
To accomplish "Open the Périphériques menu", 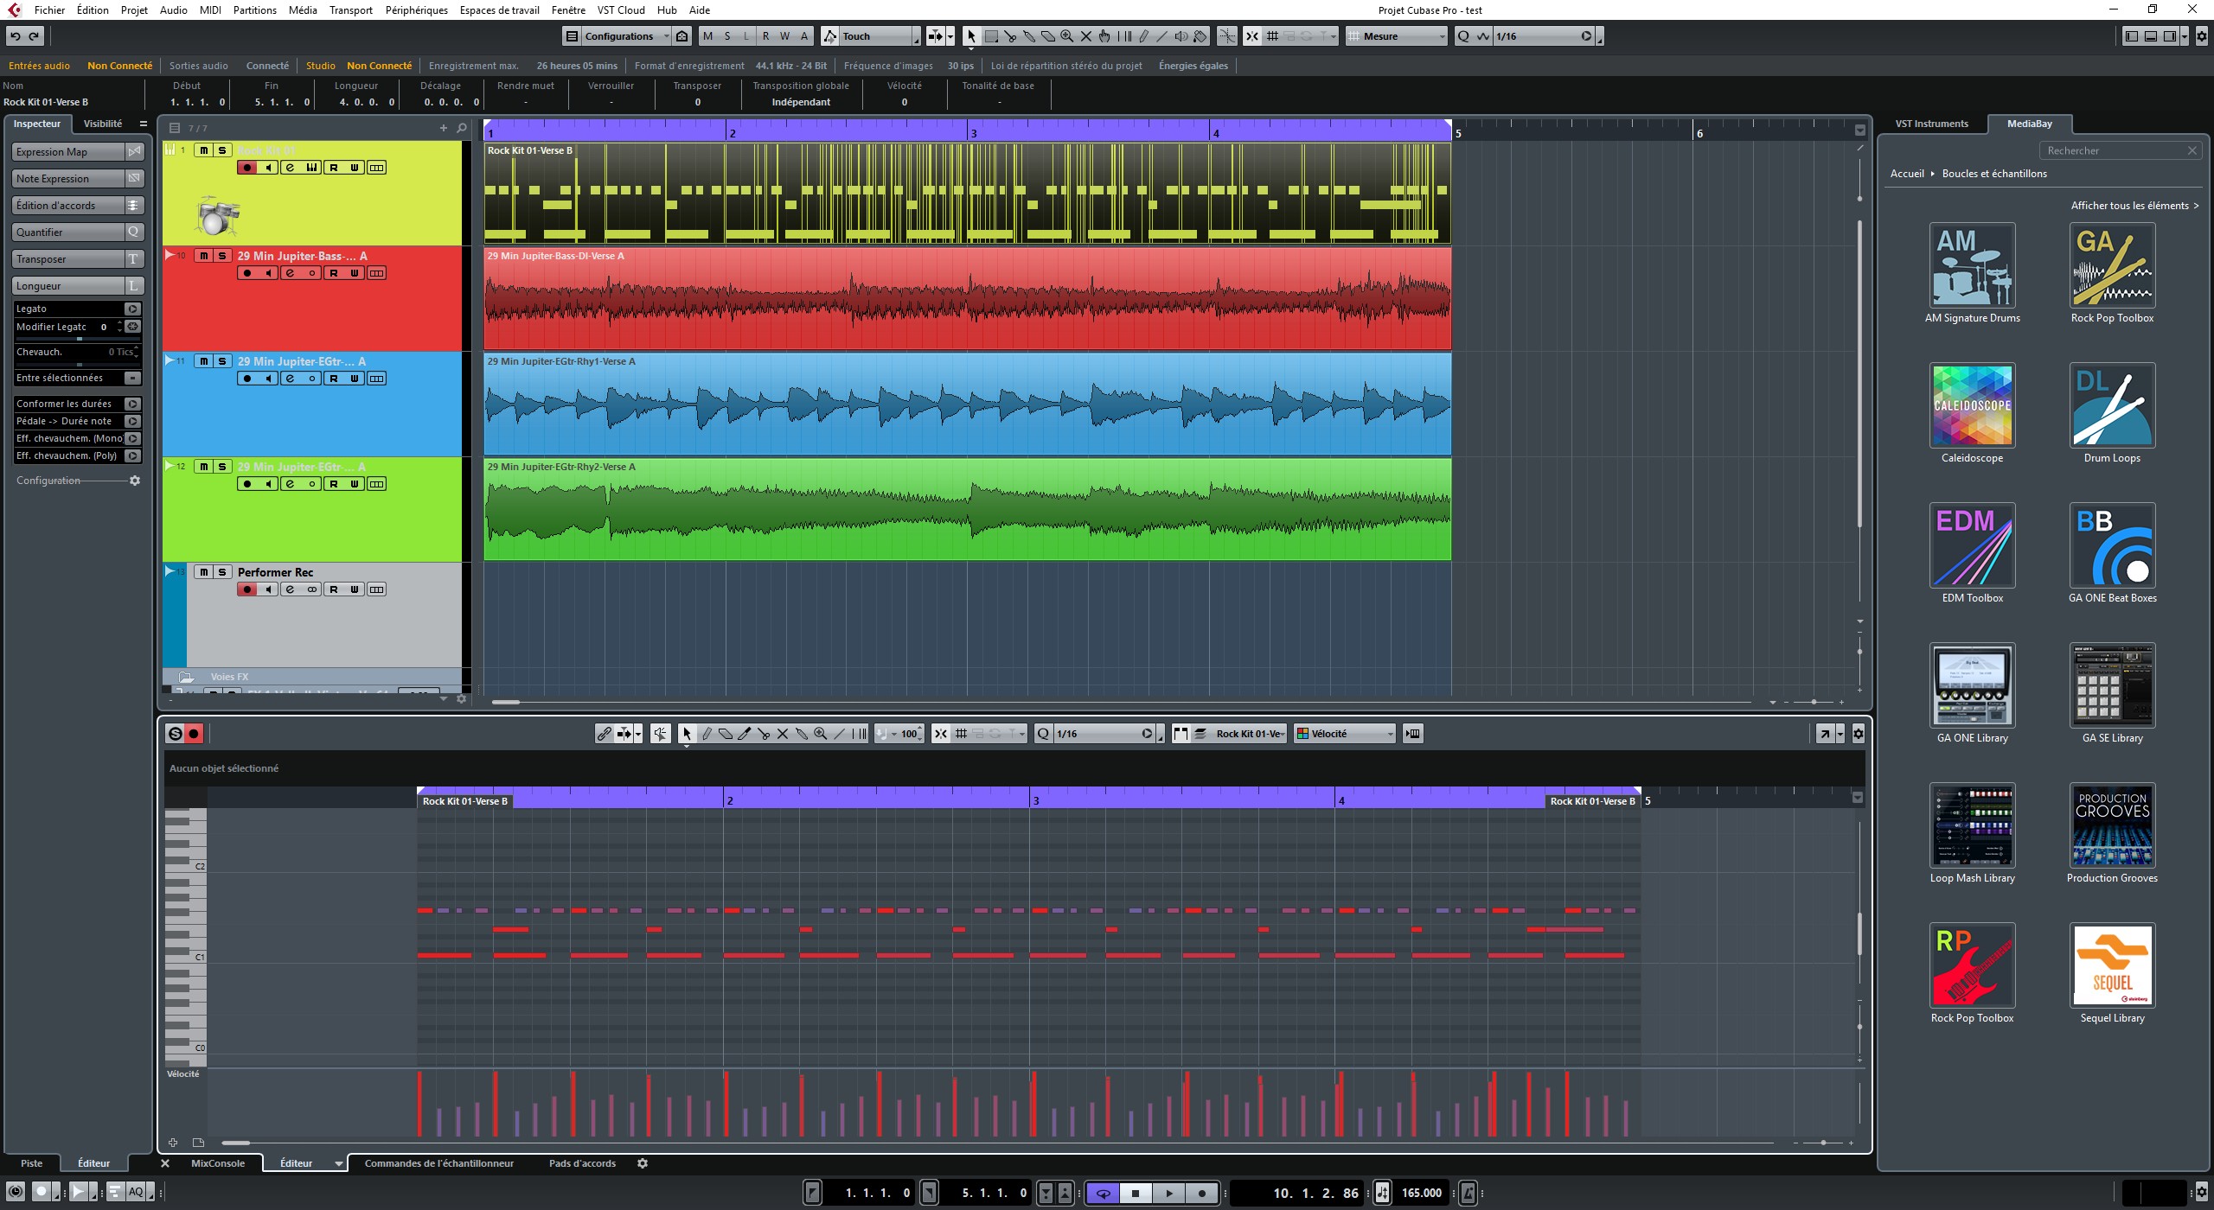I will point(416,10).
